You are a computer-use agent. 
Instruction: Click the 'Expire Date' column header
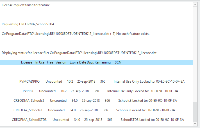coord(78,62)
